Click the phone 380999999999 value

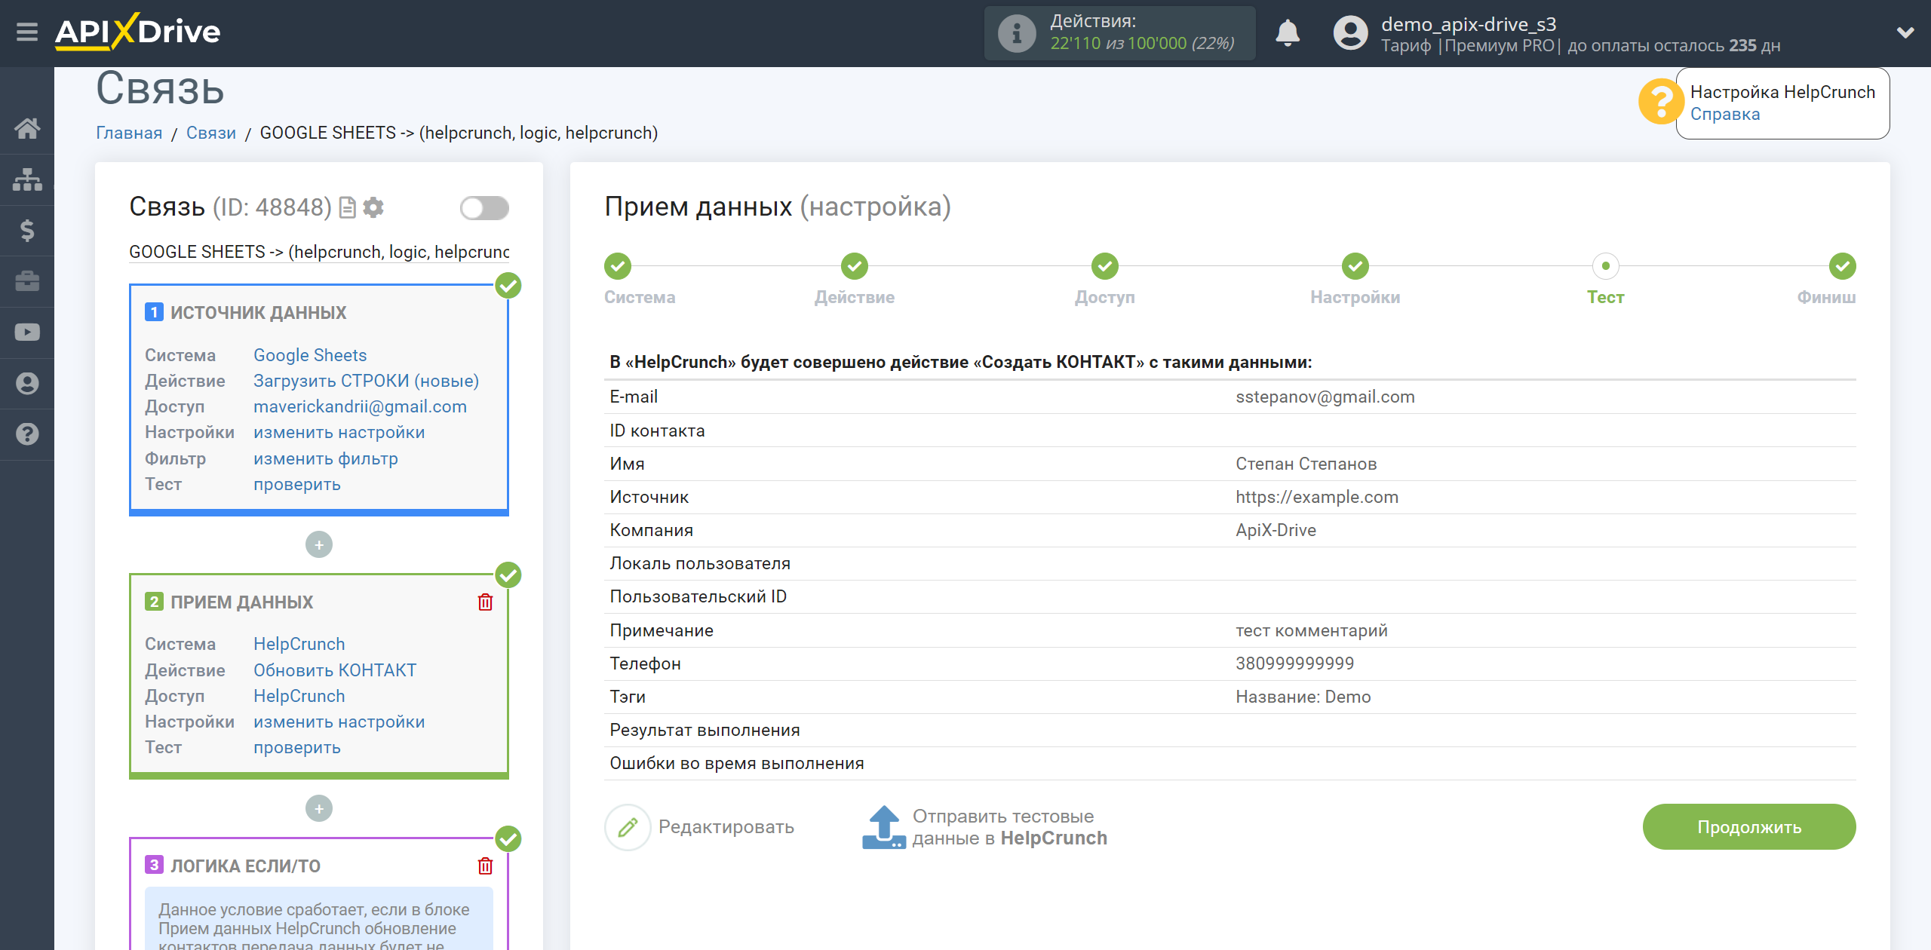[1294, 663]
